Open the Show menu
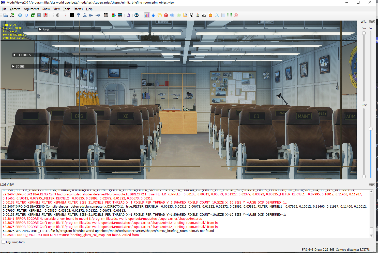Viewport: 378px width, 253px height. [46, 9]
